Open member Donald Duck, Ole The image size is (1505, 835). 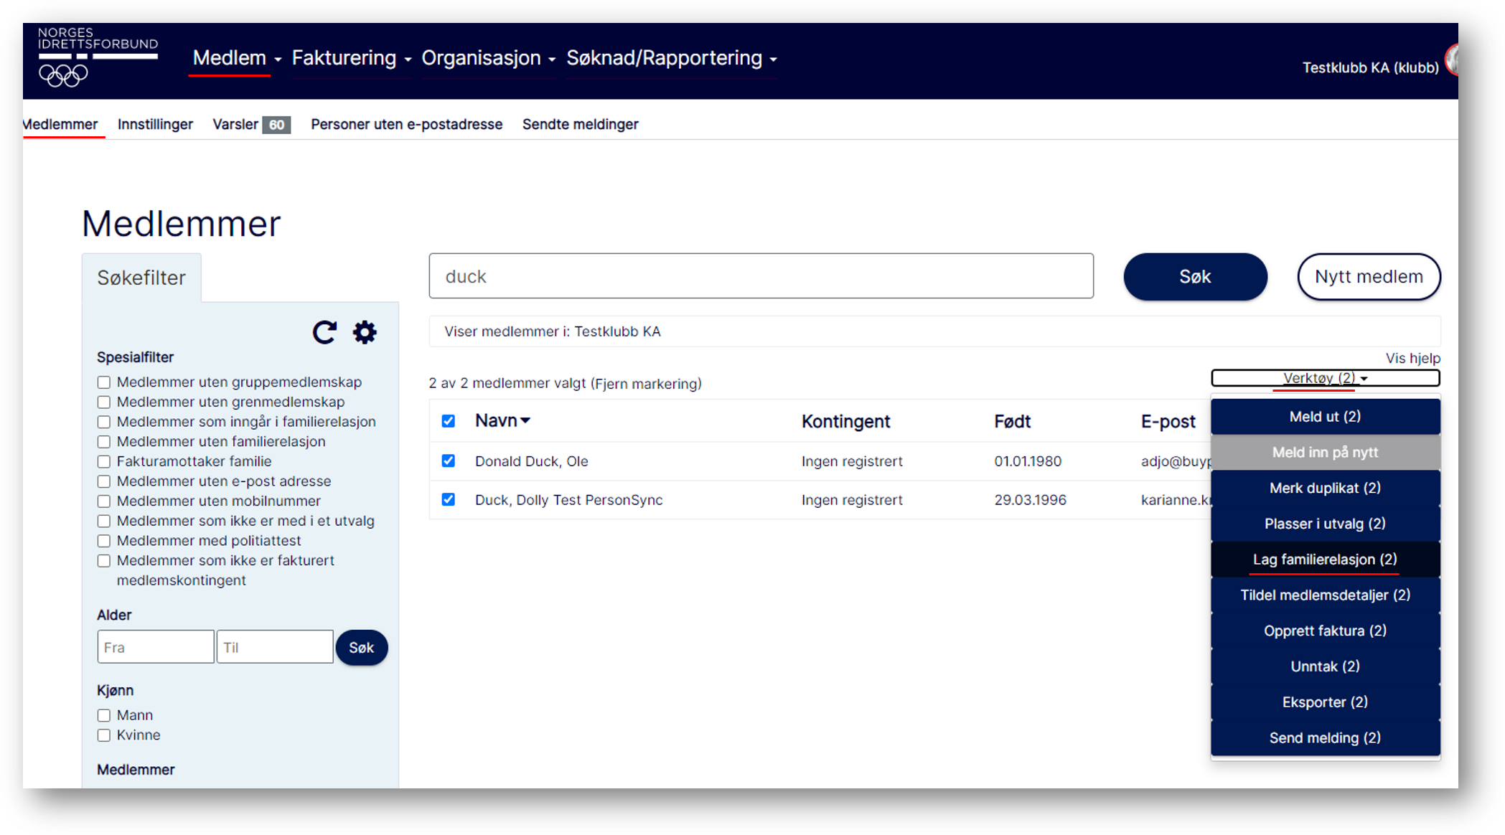(531, 461)
